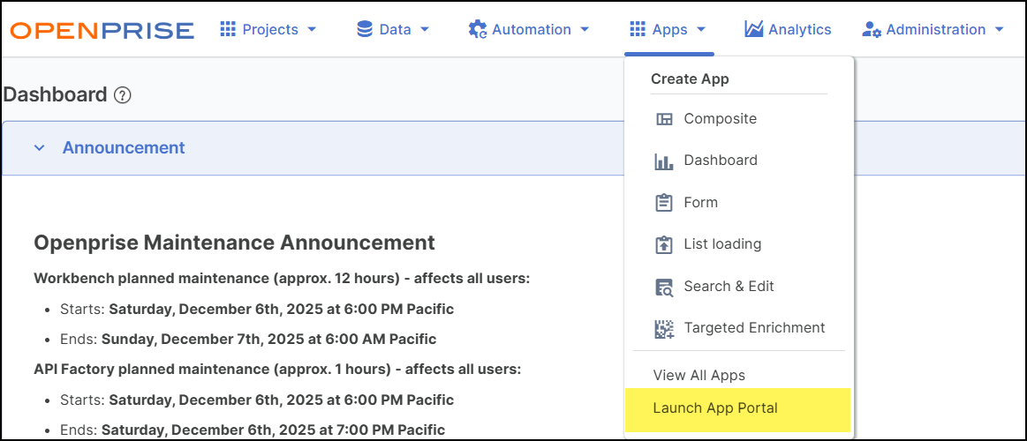Image resolution: width=1027 pixels, height=441 pixels.
Task: Click the Automation gears icon
Action: [478, 29]
